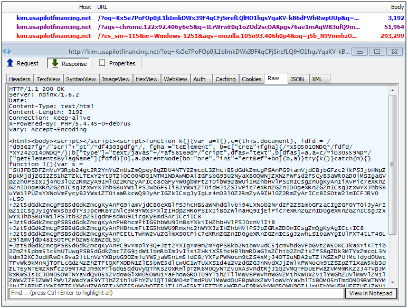Click the URL column header
This screenshot has height=308, width=408.
(102, 7)
